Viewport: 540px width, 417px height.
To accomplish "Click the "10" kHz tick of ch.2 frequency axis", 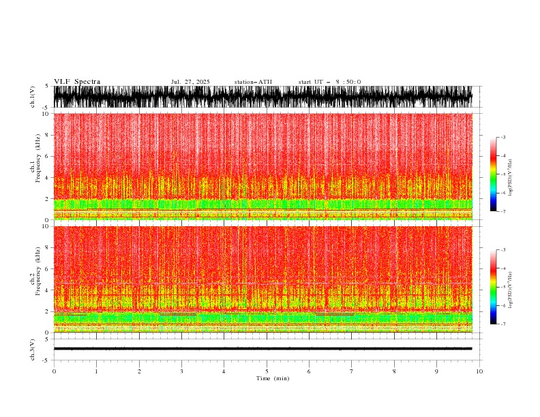I will tap(46, 226).
